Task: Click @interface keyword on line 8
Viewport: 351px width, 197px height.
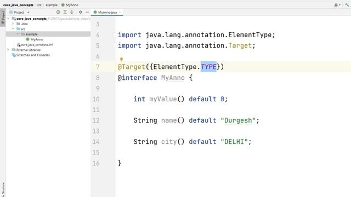Action: tap(138, 78)
